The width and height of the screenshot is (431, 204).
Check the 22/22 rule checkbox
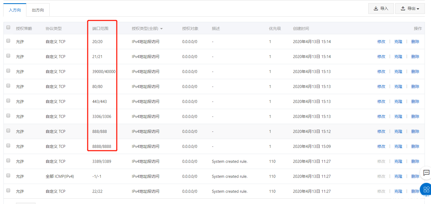8,190
